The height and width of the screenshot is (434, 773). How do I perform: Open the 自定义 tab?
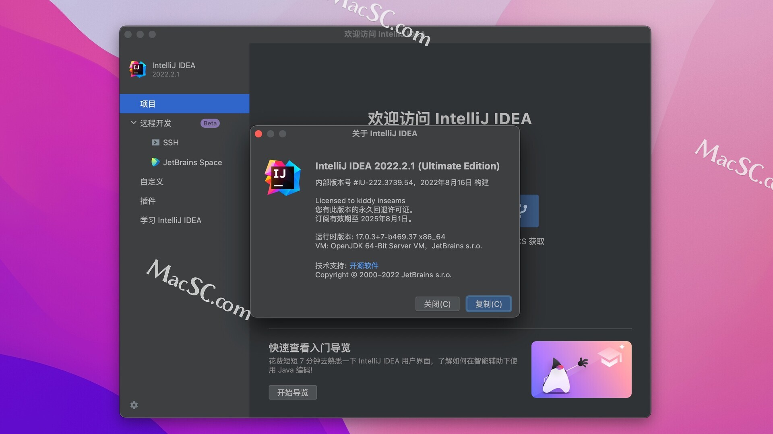(151, 182)
